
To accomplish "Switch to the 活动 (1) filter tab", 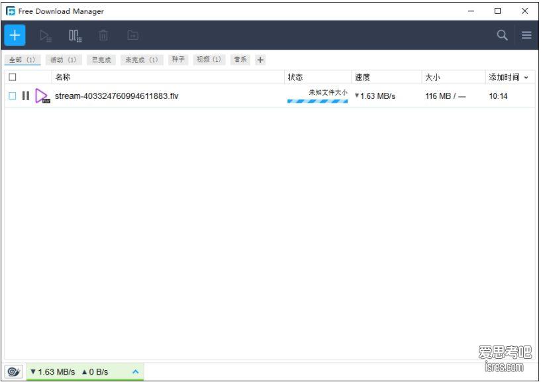I will [x=64, y=60].
